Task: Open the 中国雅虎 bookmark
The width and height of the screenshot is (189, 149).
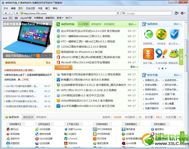Action: pyautogui.click(x=39, y=18)
